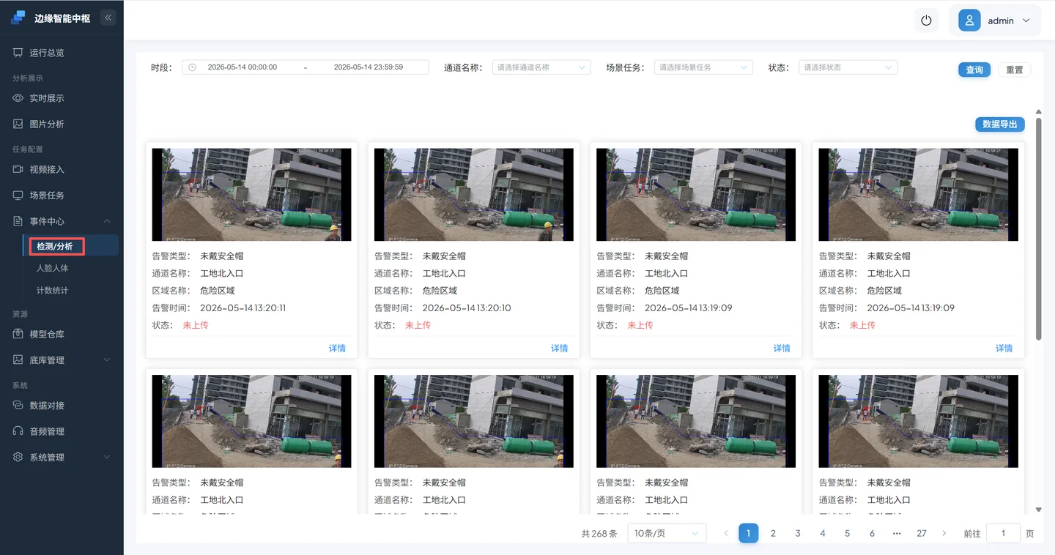Open the thumbnail of the 13:20:10 alarm

474,195
